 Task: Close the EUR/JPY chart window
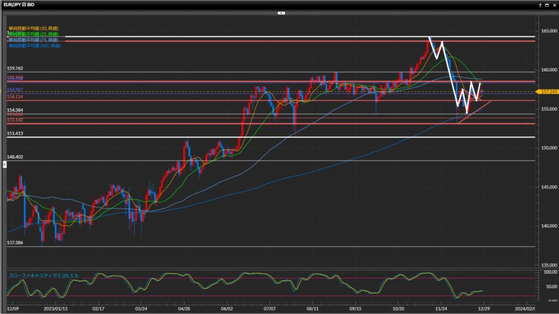554,4
